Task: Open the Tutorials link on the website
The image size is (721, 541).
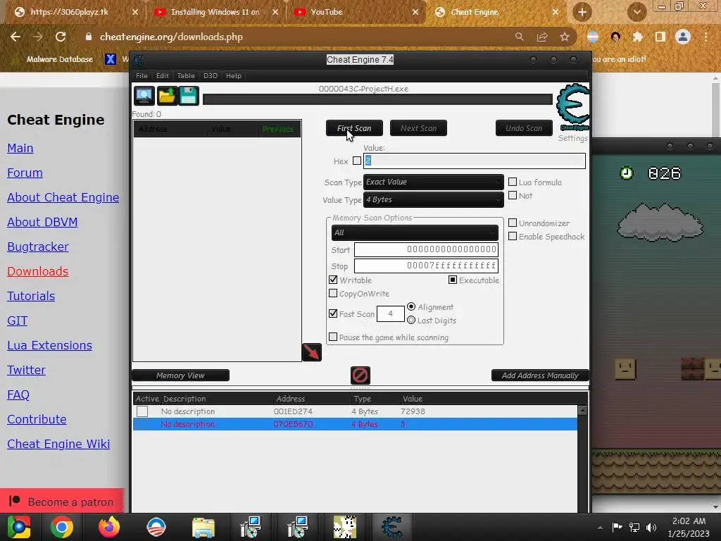Action: [x=31, y=296]
